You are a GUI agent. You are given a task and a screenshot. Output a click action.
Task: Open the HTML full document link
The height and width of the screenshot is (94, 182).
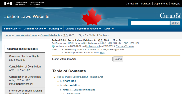pos(71,43)
